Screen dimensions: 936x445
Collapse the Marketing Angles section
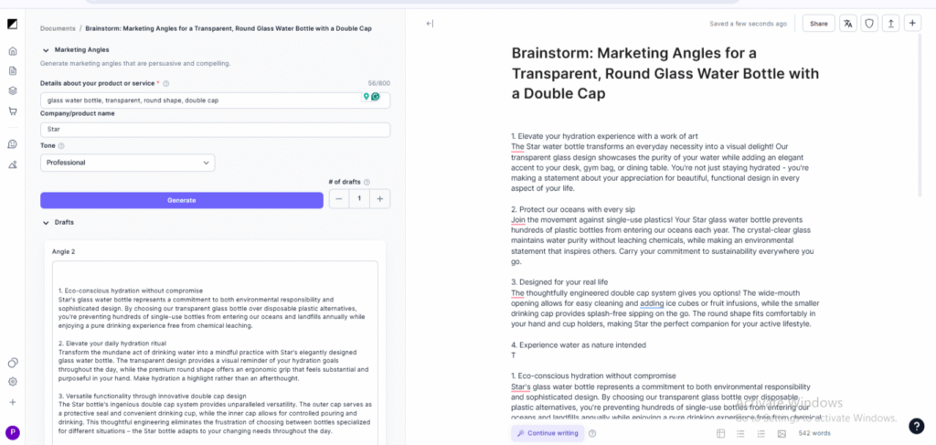pos(46,49)
